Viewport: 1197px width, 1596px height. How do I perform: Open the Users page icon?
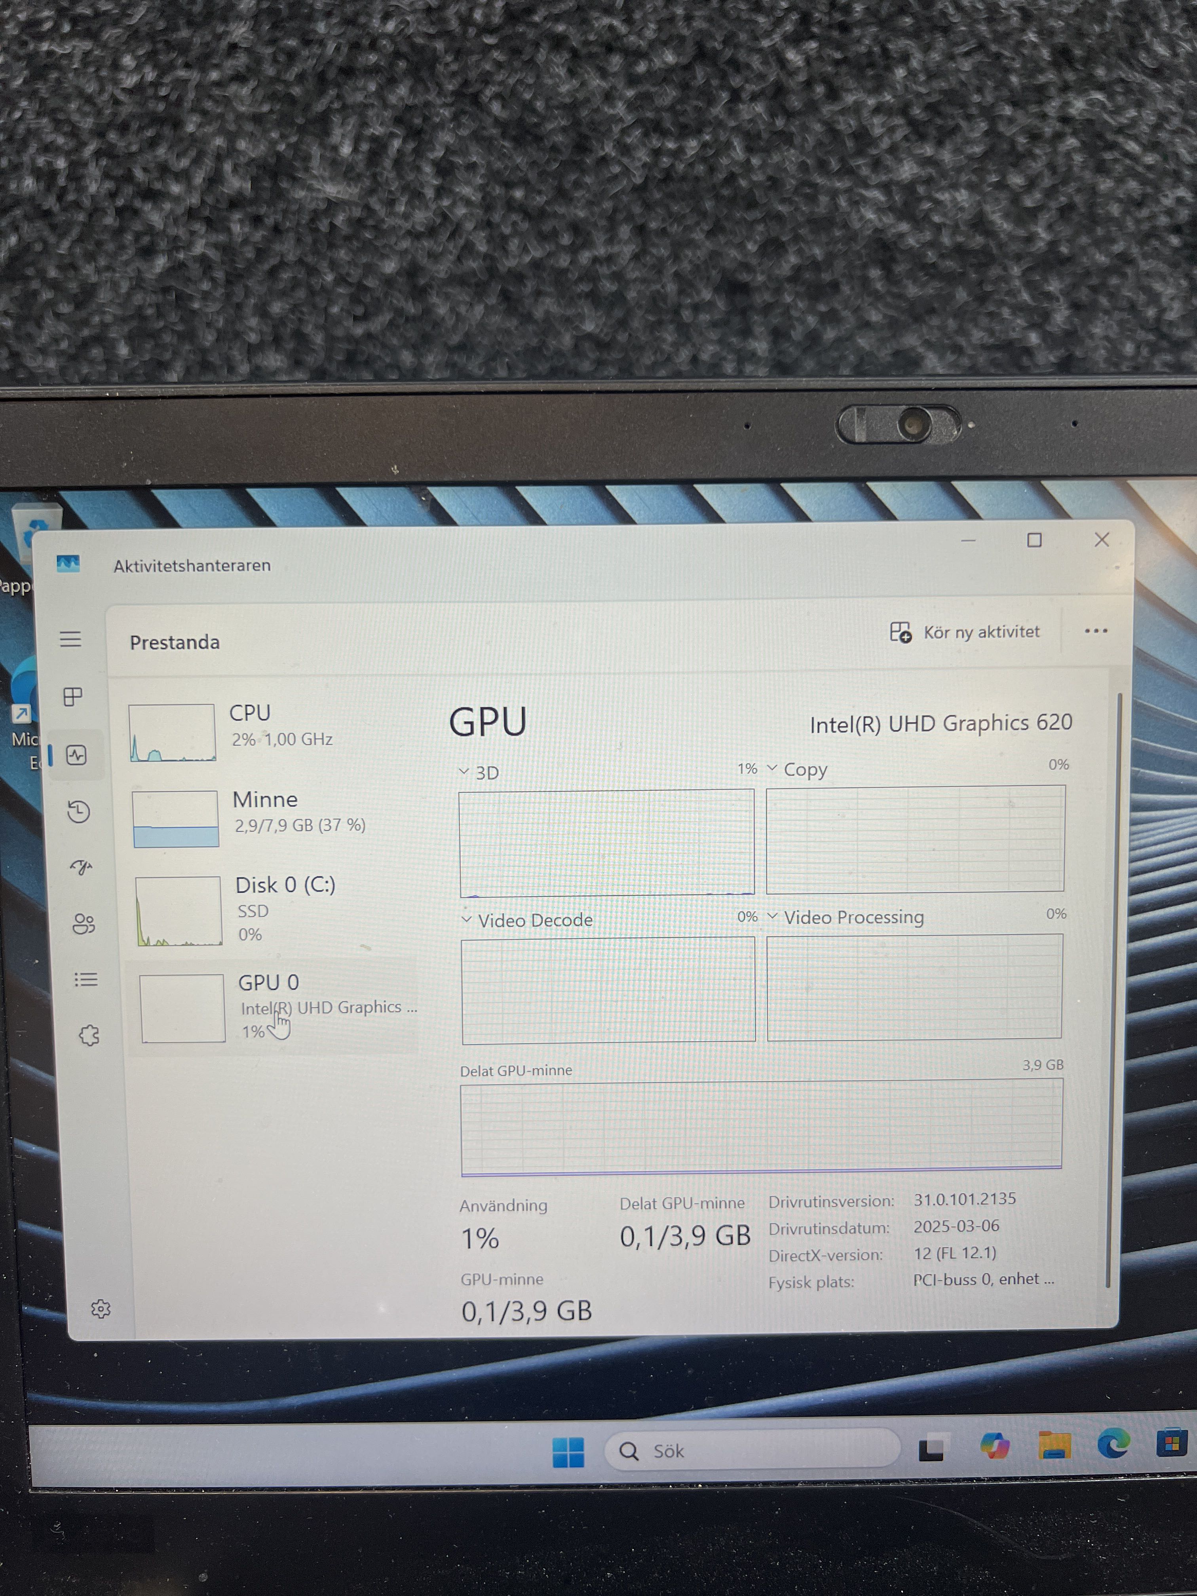(83, 923)
